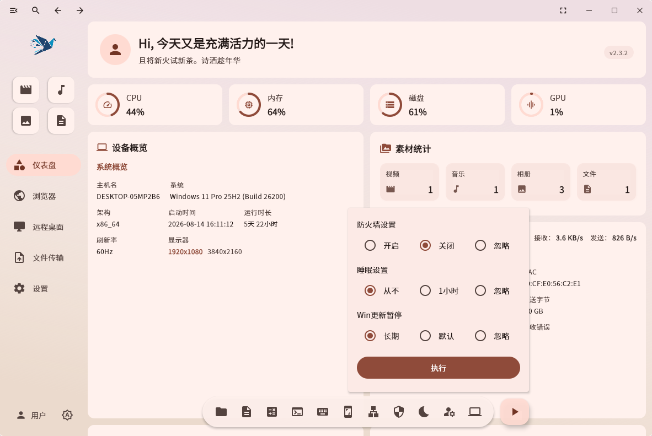Open the music note shortcut tile
Image resolution: width=652 pixels, height=436 pixels.
[x=61, y=90]
